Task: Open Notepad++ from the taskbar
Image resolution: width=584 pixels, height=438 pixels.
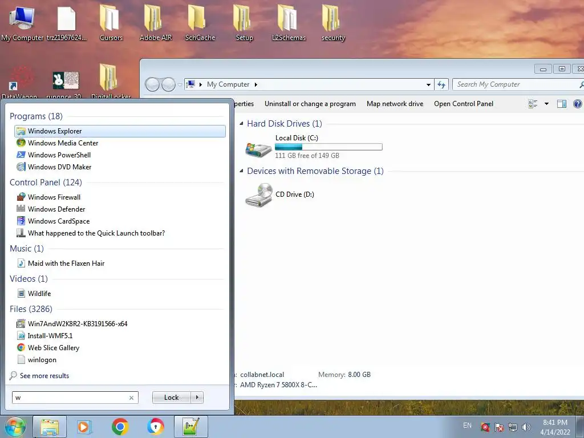Action: pos(191,427)
